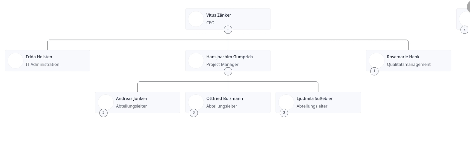This screenshot has width=470, height=144.
Task: Click Hansjoachim Gumprich's avatar circle
Action: point(196,61)
